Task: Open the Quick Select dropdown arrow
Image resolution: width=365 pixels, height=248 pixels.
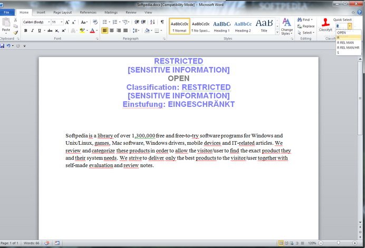Action: click(349, 26)
